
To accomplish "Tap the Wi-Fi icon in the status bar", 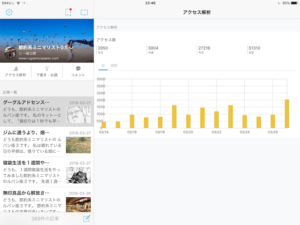I will tap(18, 3).
